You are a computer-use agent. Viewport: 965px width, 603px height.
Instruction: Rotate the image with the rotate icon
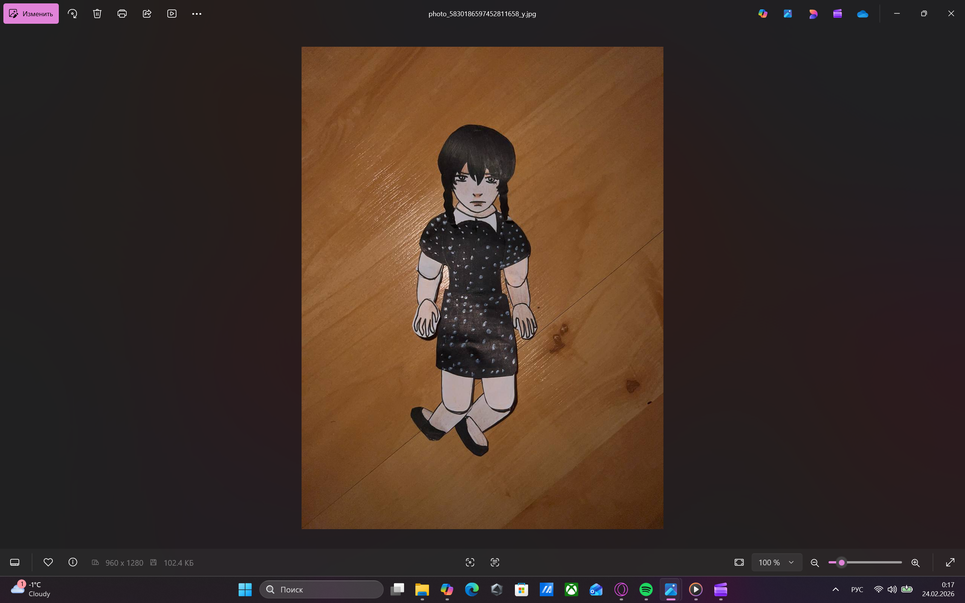(73, 14)
